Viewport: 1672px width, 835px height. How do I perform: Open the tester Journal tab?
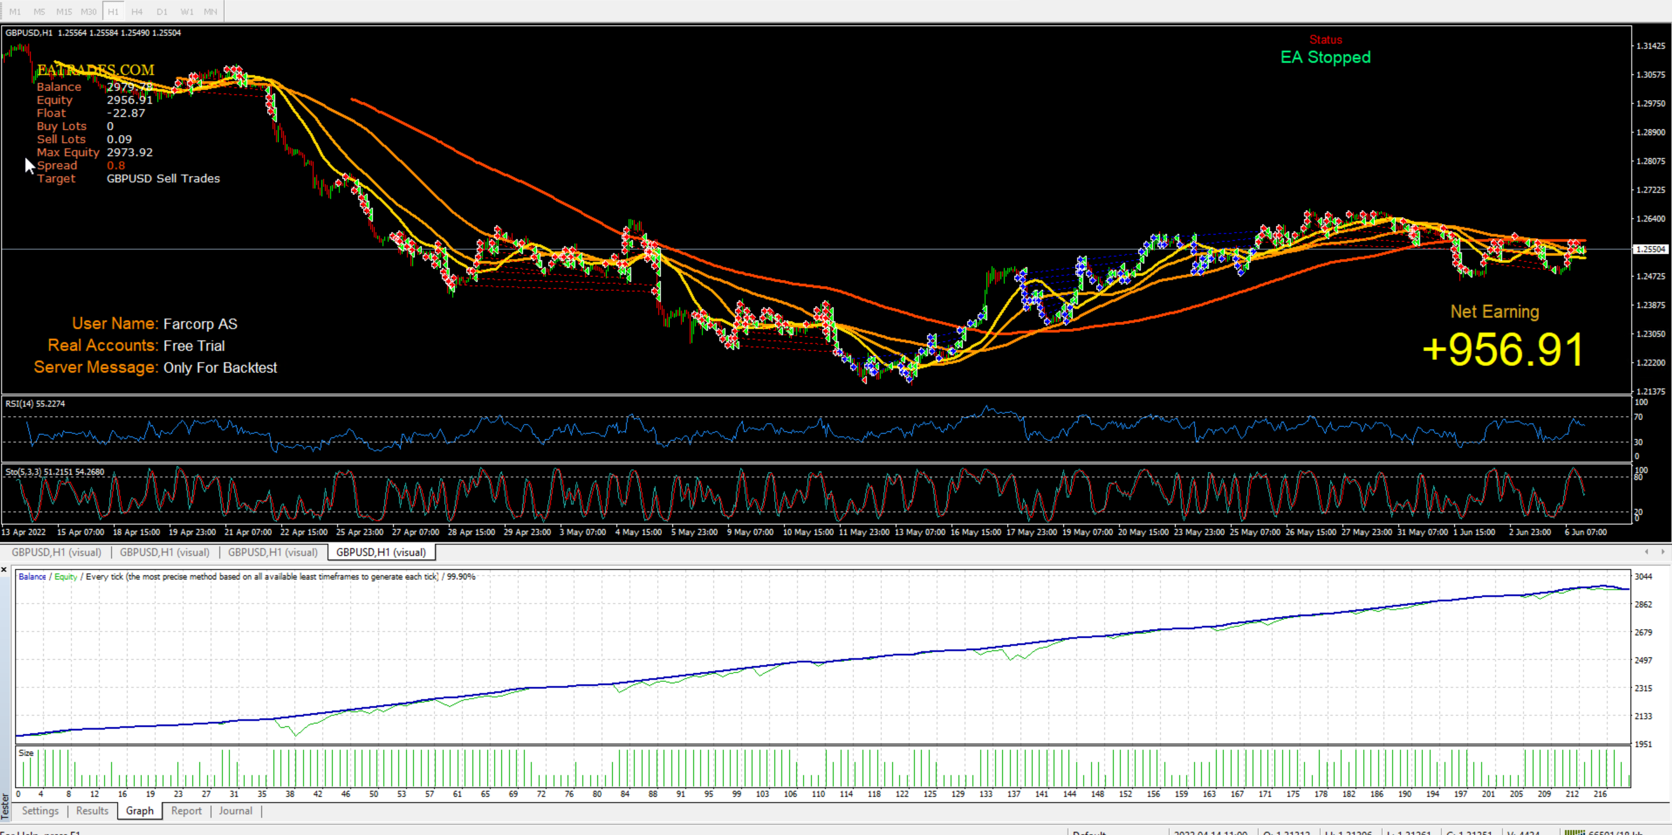[235, 811]
